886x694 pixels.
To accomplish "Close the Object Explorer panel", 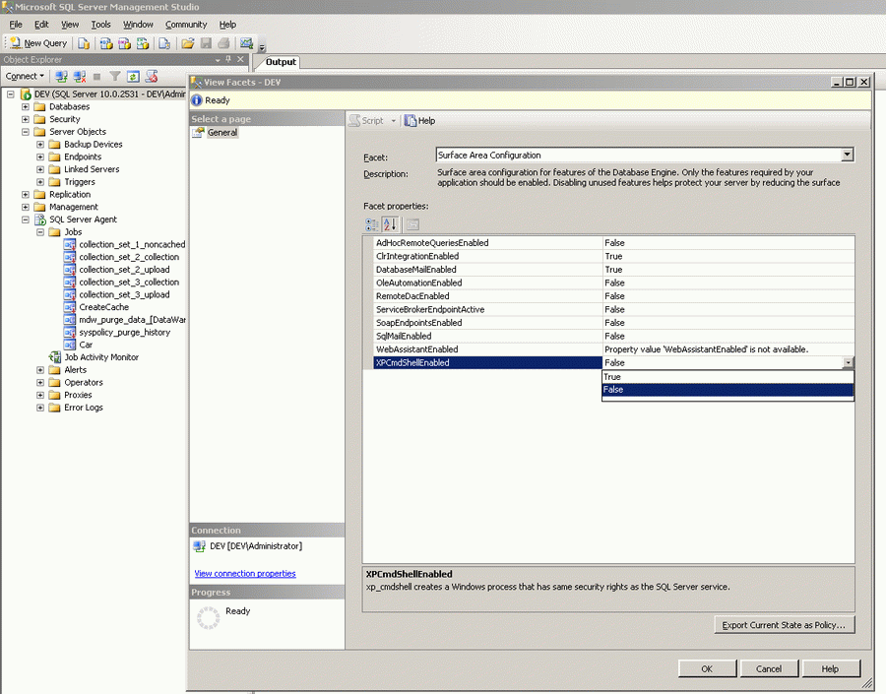I will 240,59.
